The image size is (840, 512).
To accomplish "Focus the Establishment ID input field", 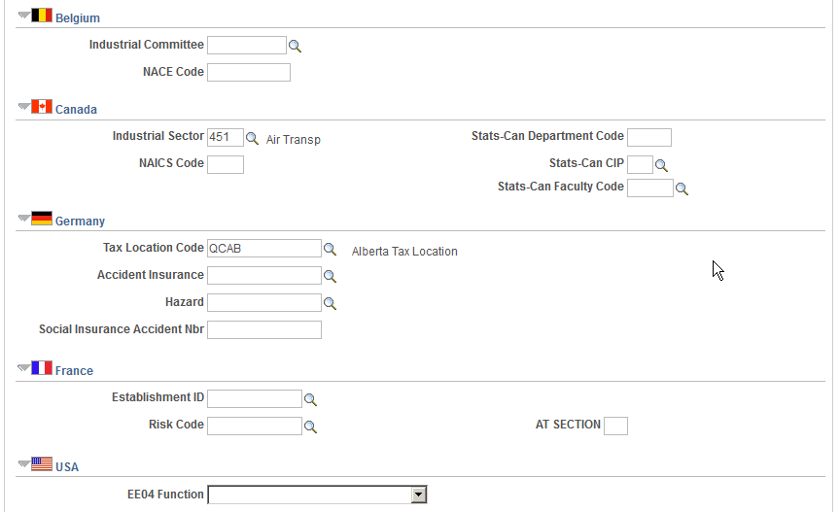I will click(255, 399).
